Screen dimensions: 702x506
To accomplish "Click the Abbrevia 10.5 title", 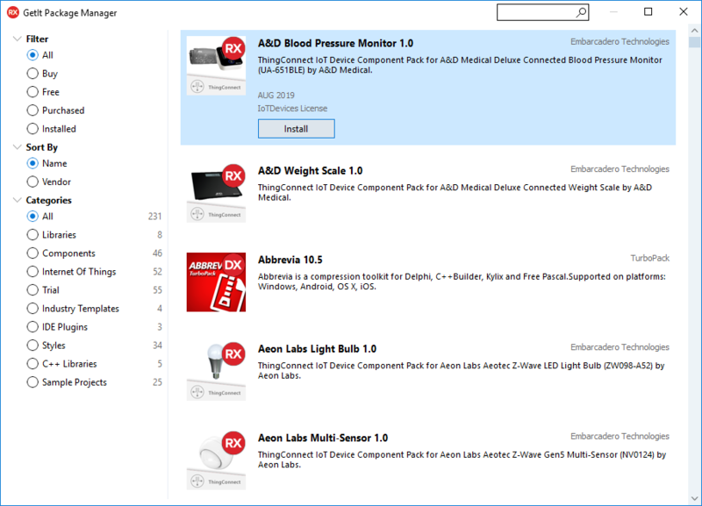I will click(290, 260).
